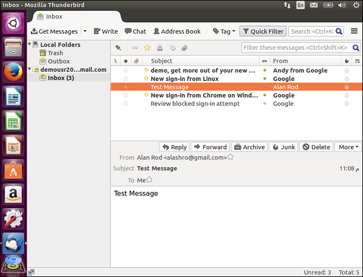Collapse the Local Folders tree

[31, 45]
